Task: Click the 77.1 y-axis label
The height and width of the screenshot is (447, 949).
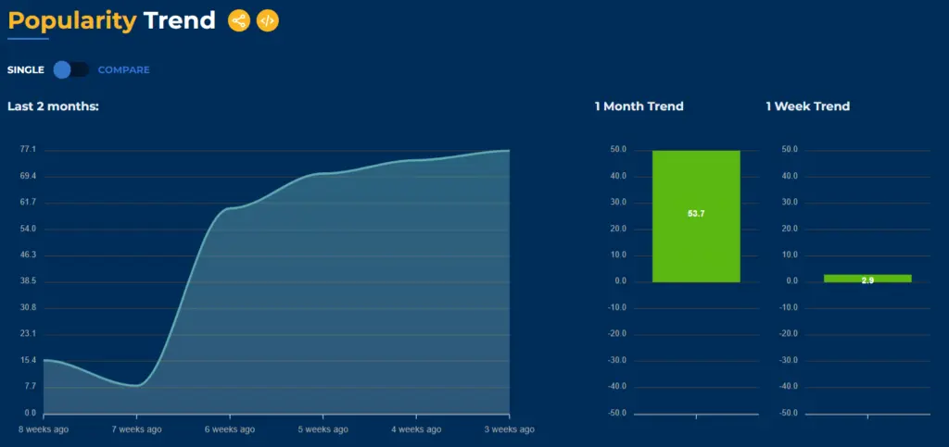Action: (x=27, y=150)
